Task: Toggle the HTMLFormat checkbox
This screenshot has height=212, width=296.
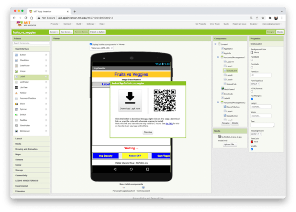Action: click(252, 92)
